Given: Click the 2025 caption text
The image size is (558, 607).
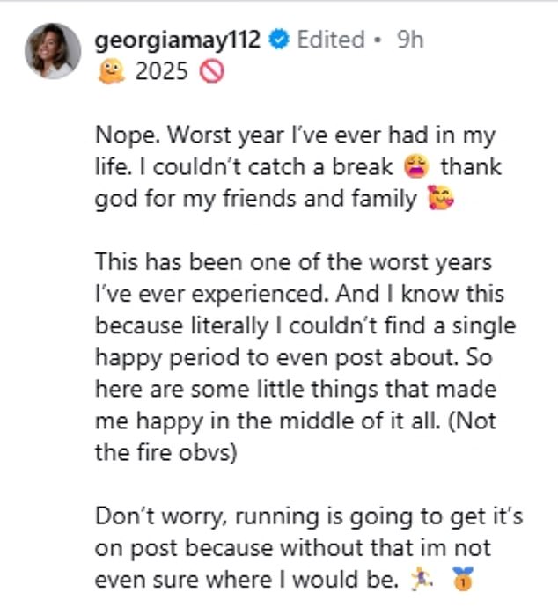Looking at the screenshot, I should pos(161,72).
